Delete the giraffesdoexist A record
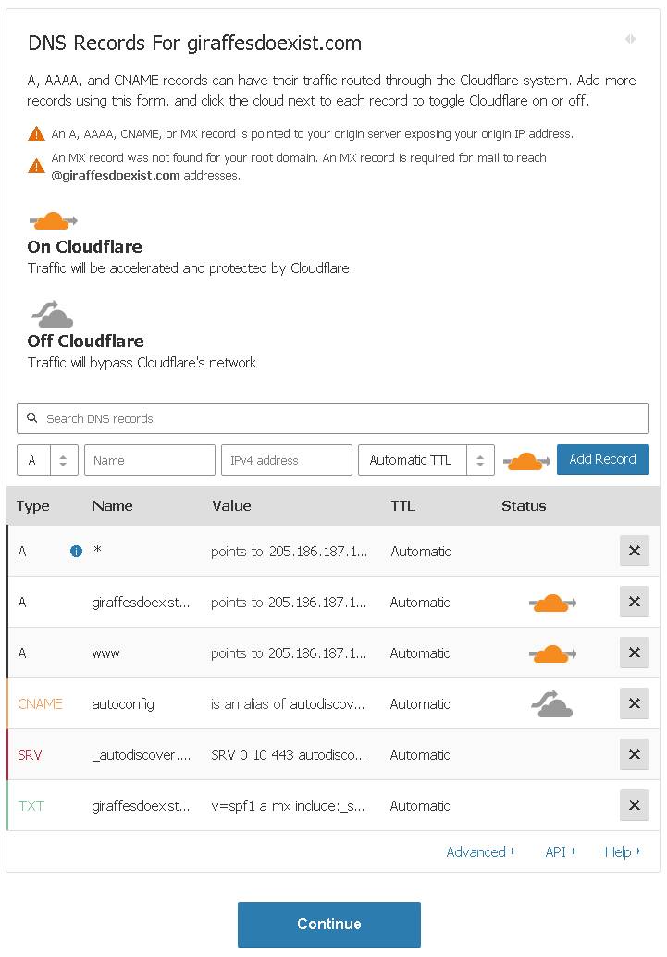 [x=634, y=602]
